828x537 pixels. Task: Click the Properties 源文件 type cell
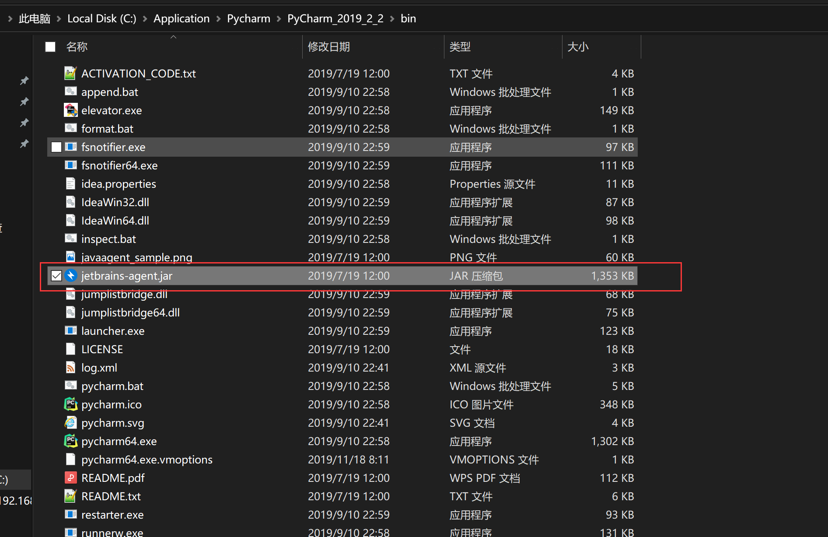(x=493, y=184)
